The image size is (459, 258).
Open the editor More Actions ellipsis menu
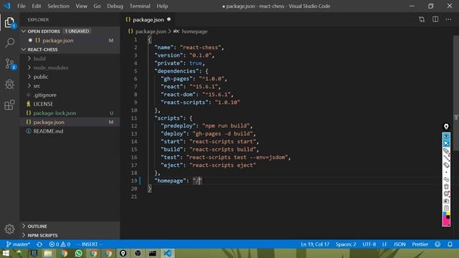click(448, 19)
